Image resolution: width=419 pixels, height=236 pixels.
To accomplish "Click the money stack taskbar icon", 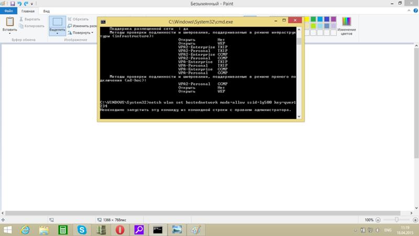I will [101, 230].
